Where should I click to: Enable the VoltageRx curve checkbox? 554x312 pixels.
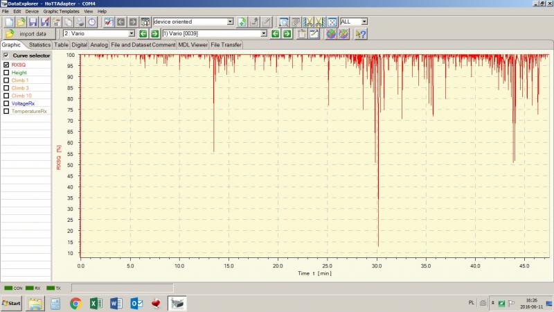(x=6, y=103)
